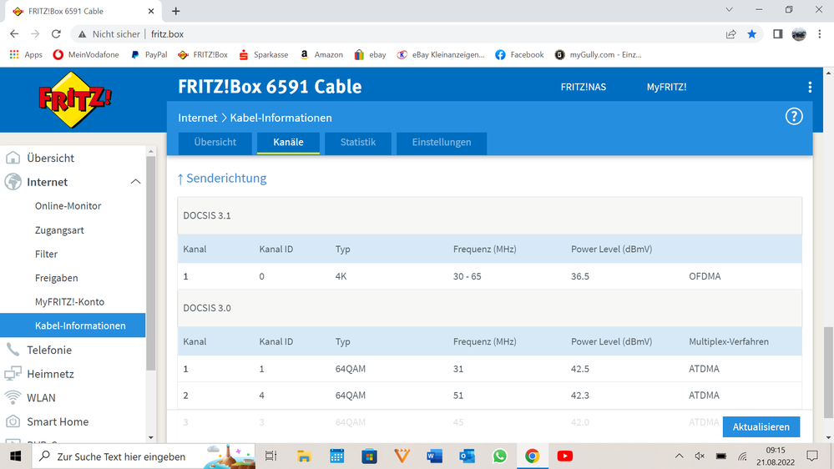Click the page vertical scrollbar thumb
The width and height of the screenshot is (834, 469).
tap(828, 372)
